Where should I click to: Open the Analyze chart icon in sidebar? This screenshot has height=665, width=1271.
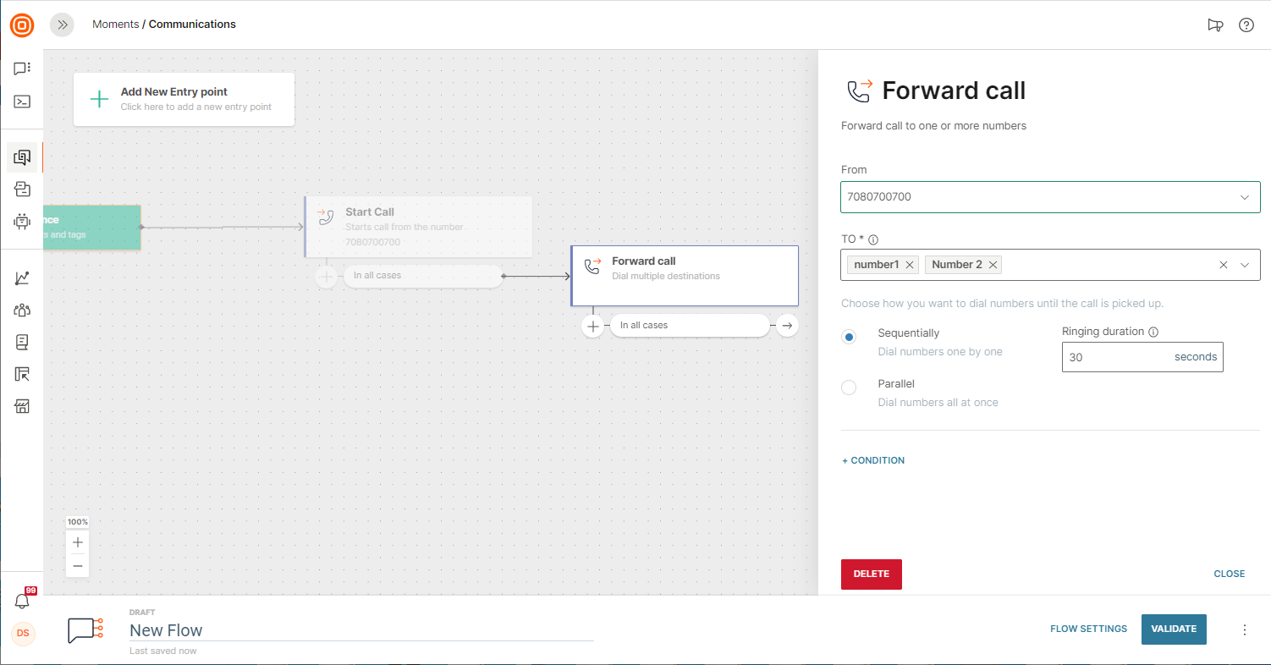click(x=23, y=278)
